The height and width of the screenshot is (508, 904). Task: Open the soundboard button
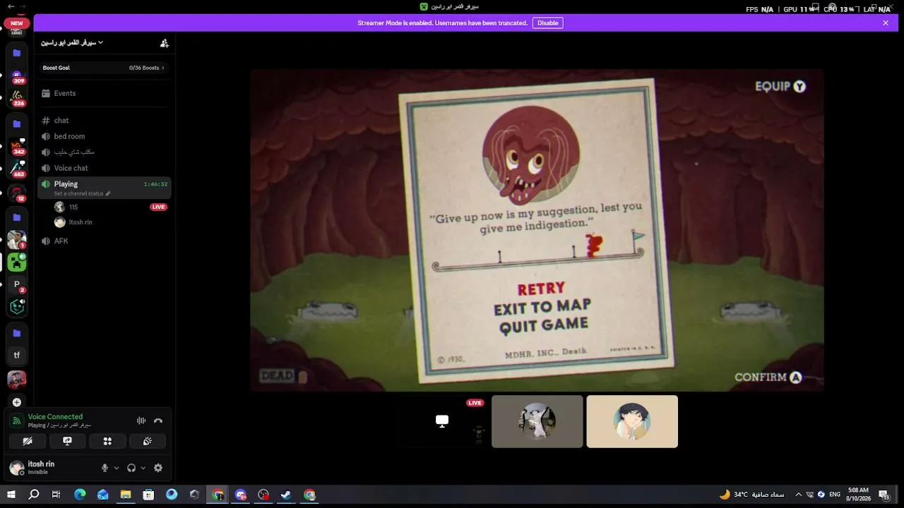click(x=148, y=441)
